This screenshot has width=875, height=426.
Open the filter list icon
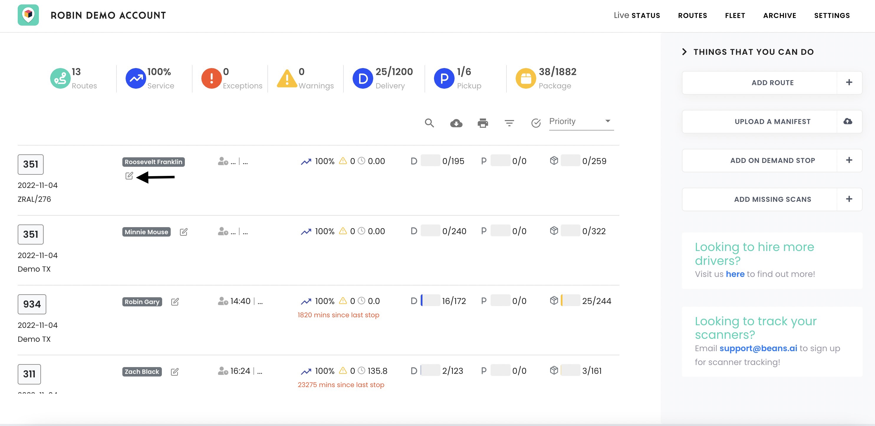pos(509,123)
